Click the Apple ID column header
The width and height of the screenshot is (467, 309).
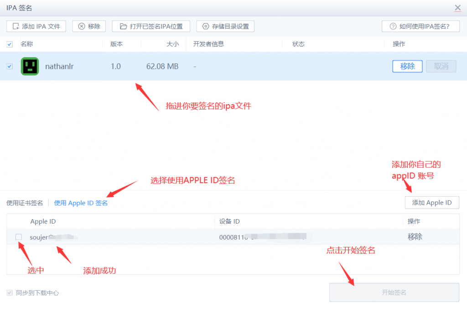click(x=43, y=221)
